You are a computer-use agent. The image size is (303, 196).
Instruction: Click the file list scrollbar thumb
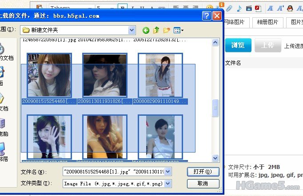(x=215, y=108)
